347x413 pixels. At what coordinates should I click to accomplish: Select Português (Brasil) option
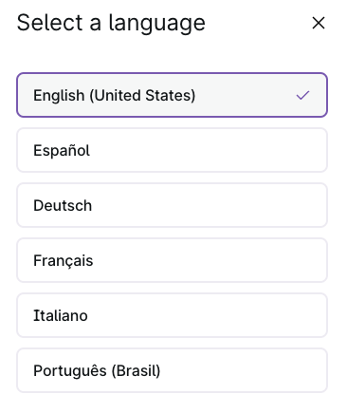click(x=172, y=370)
